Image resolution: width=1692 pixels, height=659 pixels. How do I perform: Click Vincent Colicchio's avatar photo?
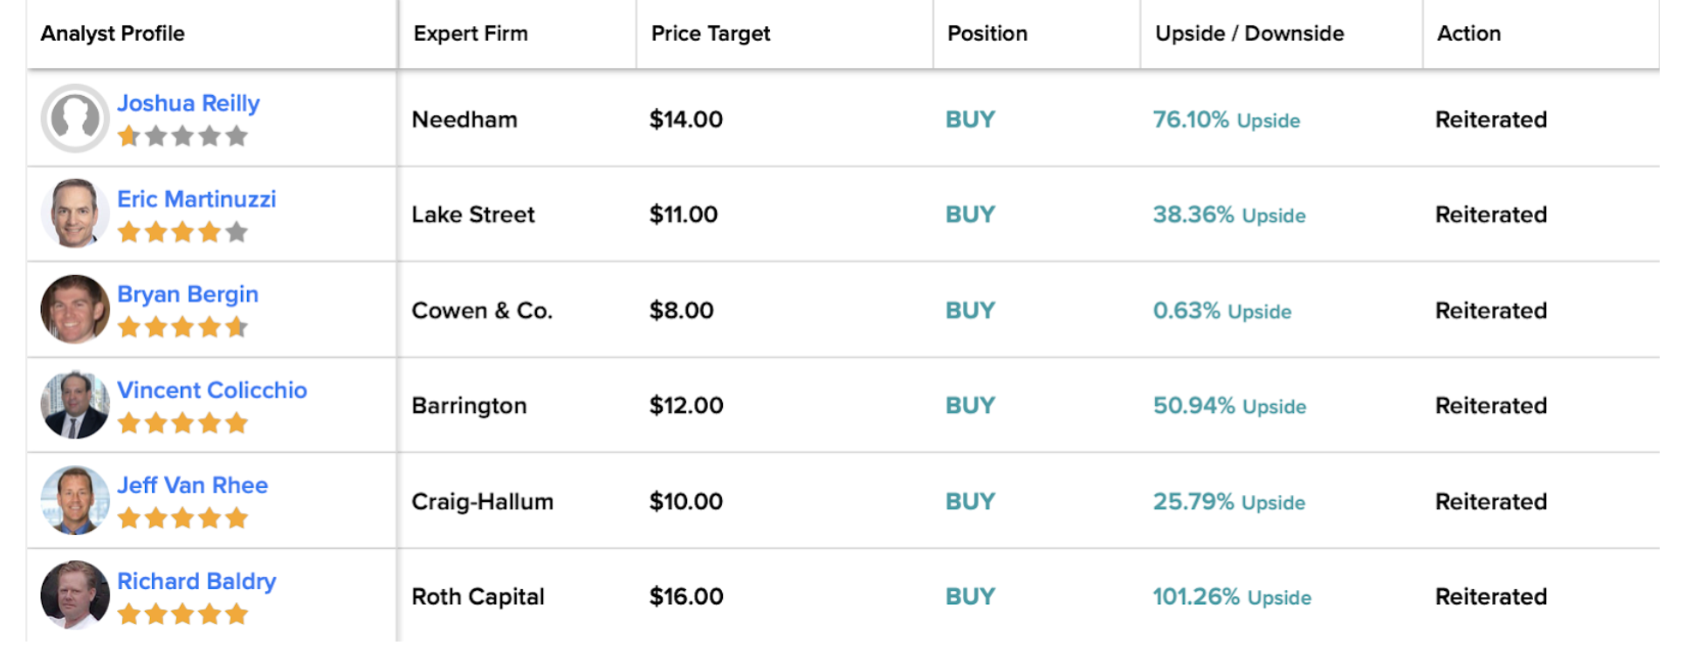[x=75, y=405]
